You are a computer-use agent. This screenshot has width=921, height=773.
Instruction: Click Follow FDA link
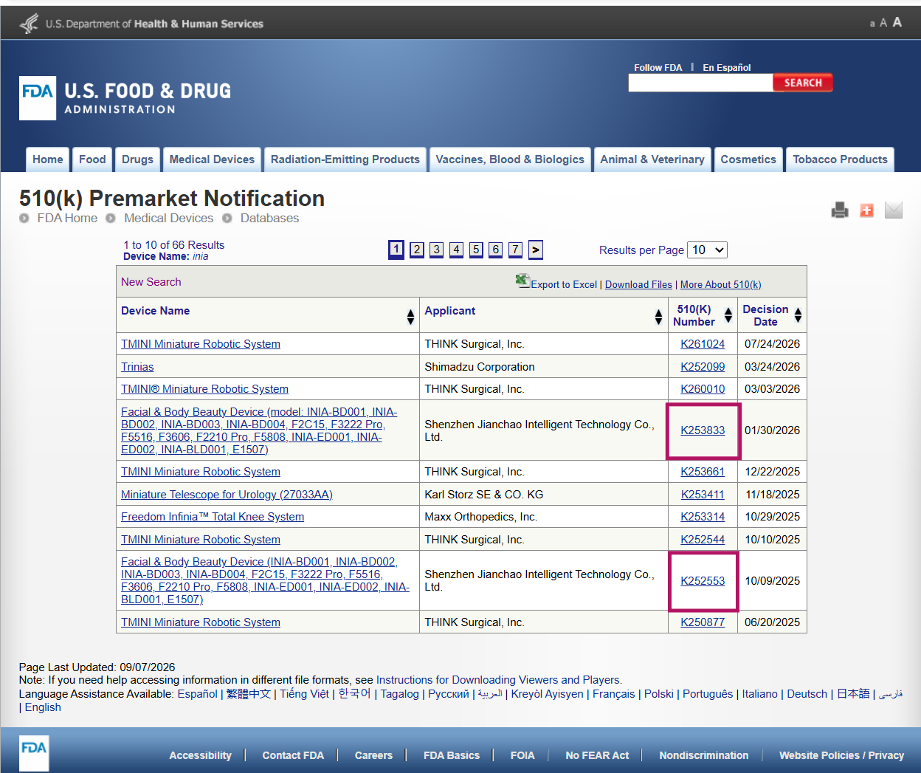(658, 67)
